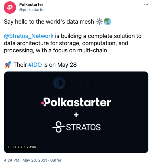Click the Polkastarter logo in video

[76, 102]
